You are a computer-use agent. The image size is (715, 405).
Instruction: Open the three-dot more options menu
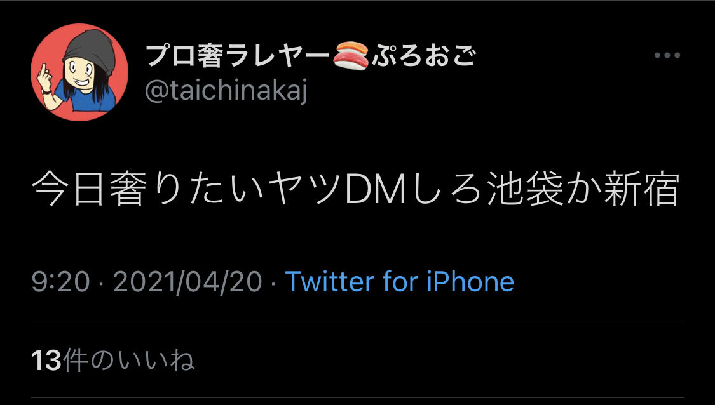point(667,55)
